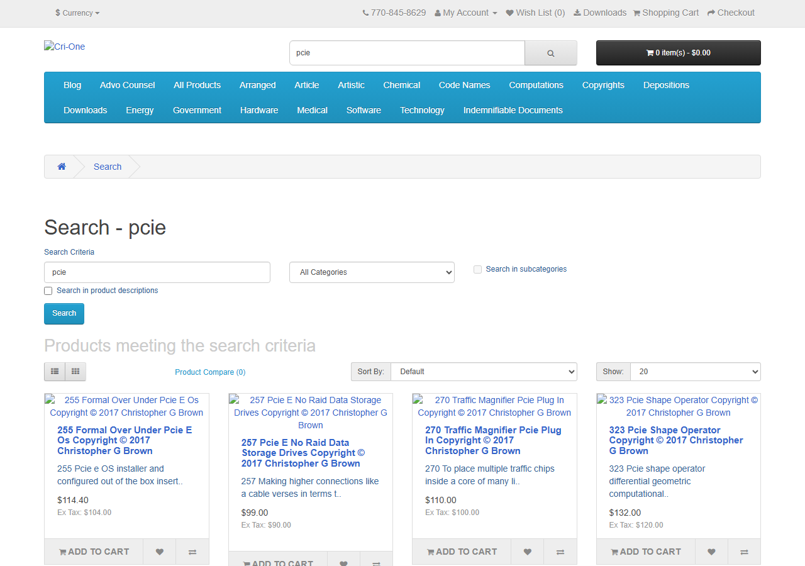Open the 323 Pcie Shape Operator product image

(679, 406)
